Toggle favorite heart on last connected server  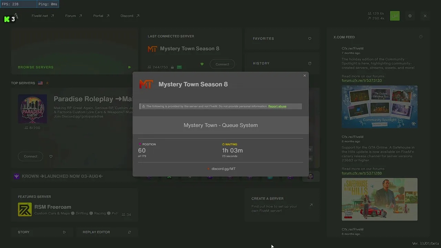(202, 64)
